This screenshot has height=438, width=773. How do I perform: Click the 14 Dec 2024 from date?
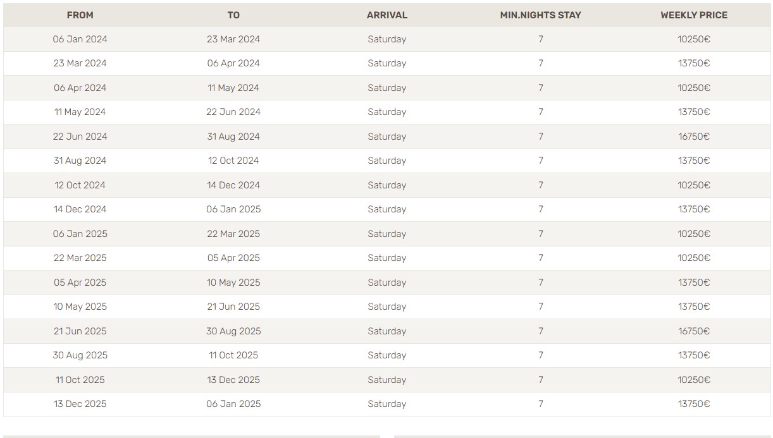point(80,209)
